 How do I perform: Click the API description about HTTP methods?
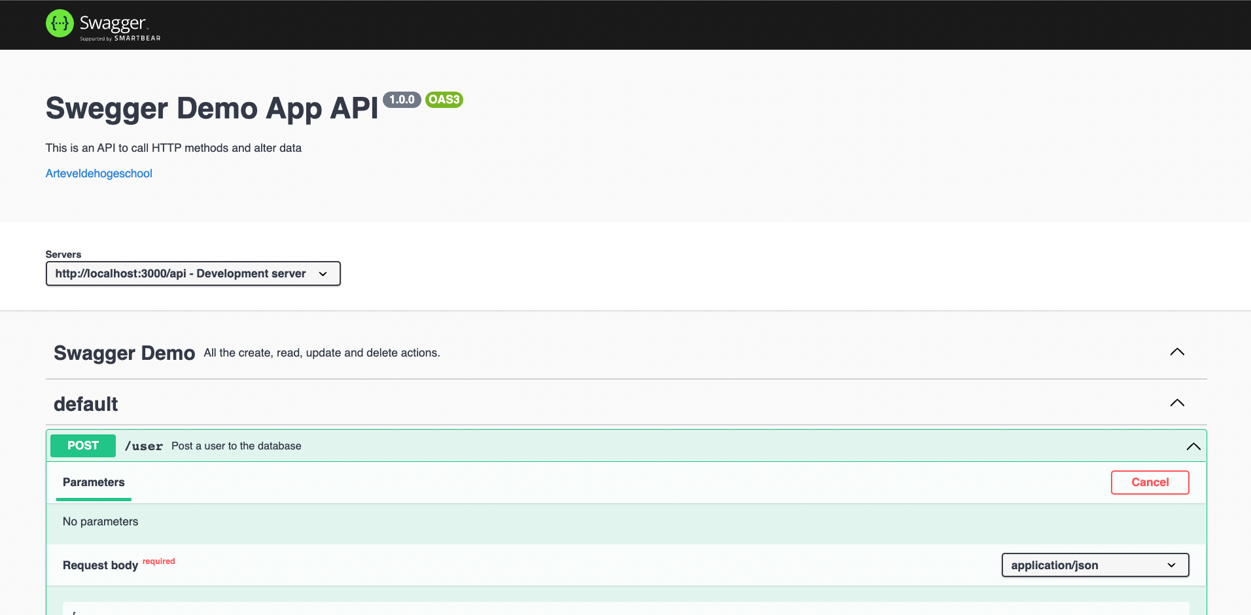[x=173, y=148]
